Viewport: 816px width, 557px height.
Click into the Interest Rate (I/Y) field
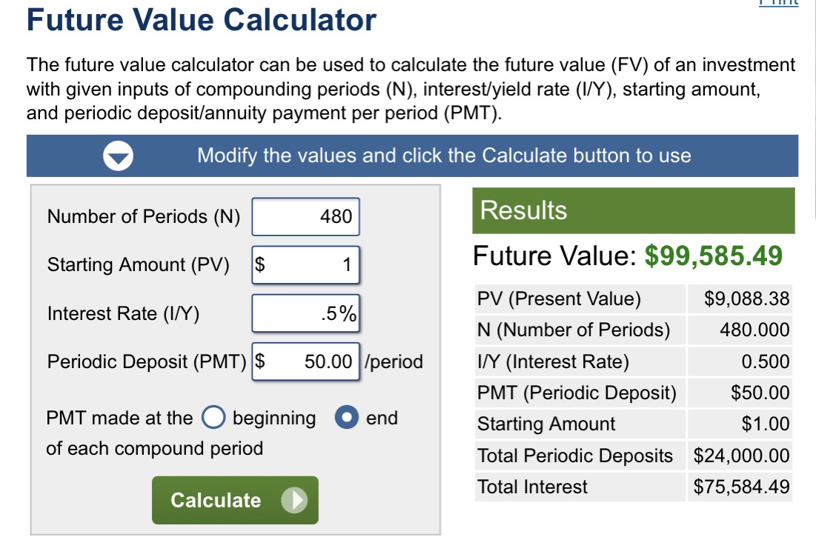click(x=305, y=313)
